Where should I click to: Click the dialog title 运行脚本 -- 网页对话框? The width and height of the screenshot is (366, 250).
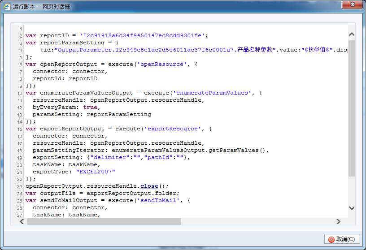point(41,7)
